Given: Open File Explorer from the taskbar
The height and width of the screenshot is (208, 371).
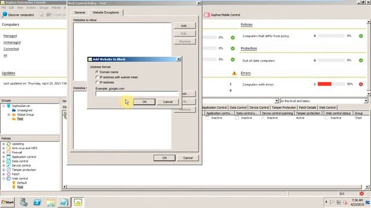Looking at the screenshot, I should click(50, 202).
